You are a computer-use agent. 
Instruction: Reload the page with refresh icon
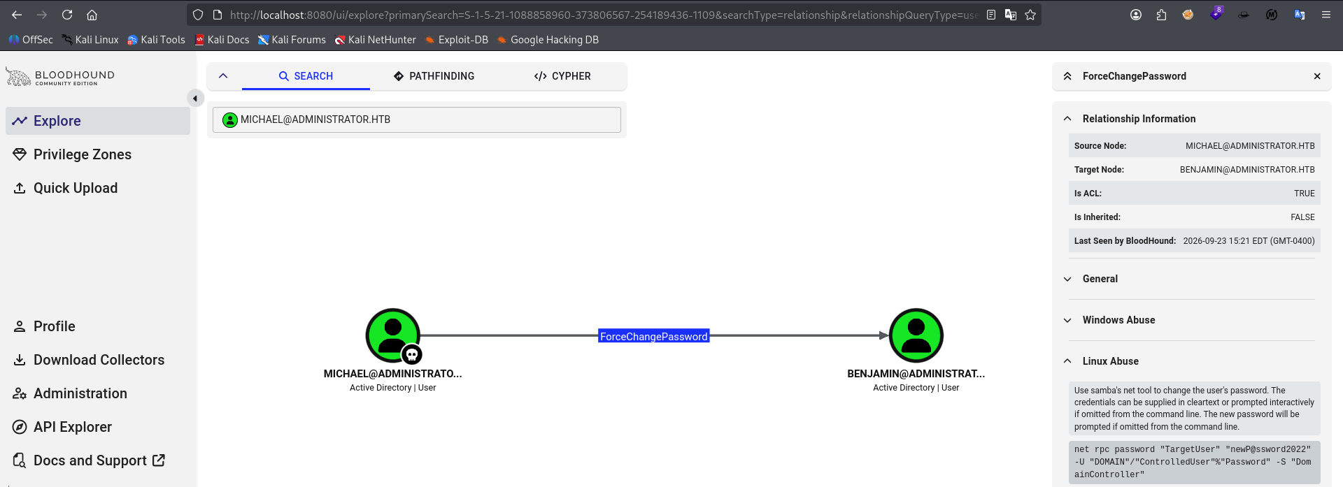(67, 15)
